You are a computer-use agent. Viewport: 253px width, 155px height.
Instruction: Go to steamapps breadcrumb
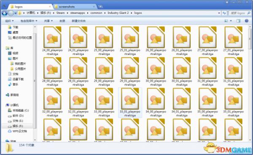[78, 13]
